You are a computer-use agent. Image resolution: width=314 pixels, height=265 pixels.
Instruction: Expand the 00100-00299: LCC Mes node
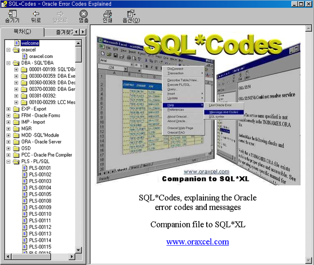coord(16,102)
